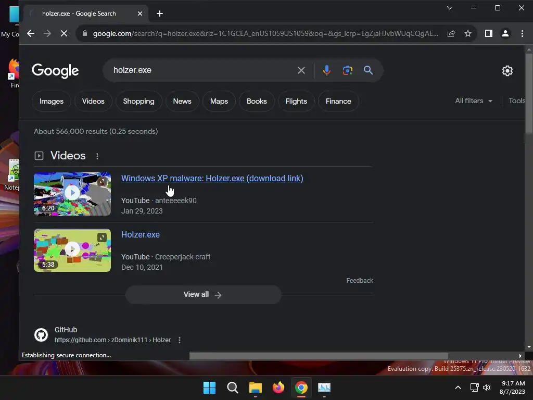Viewport: 533px width, 400px height.
Task: Bookmark this page with the star
Action: (468, 33)
